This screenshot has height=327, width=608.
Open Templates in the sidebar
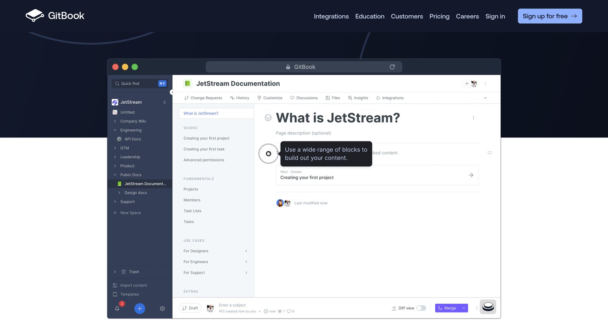(126, 294)
